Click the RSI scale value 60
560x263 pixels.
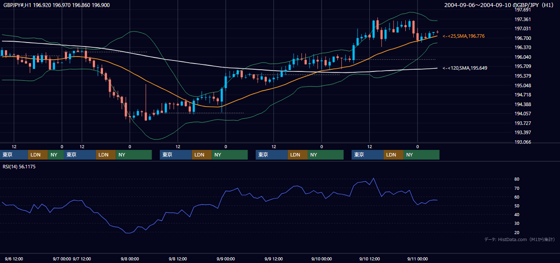point(517,197)
